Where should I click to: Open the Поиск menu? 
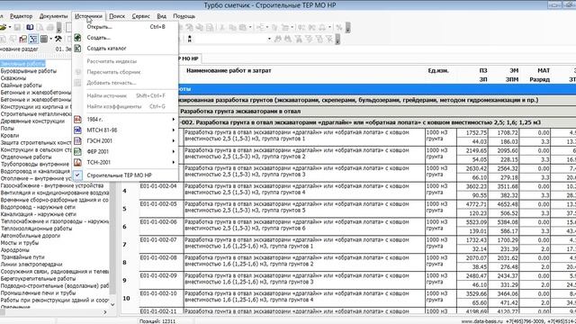(x=117, y=16)
